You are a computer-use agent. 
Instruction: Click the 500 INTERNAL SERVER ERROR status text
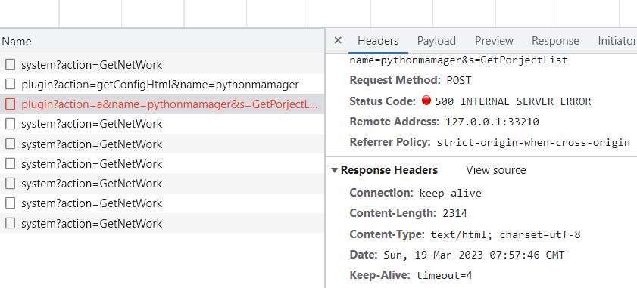point(513,101)
